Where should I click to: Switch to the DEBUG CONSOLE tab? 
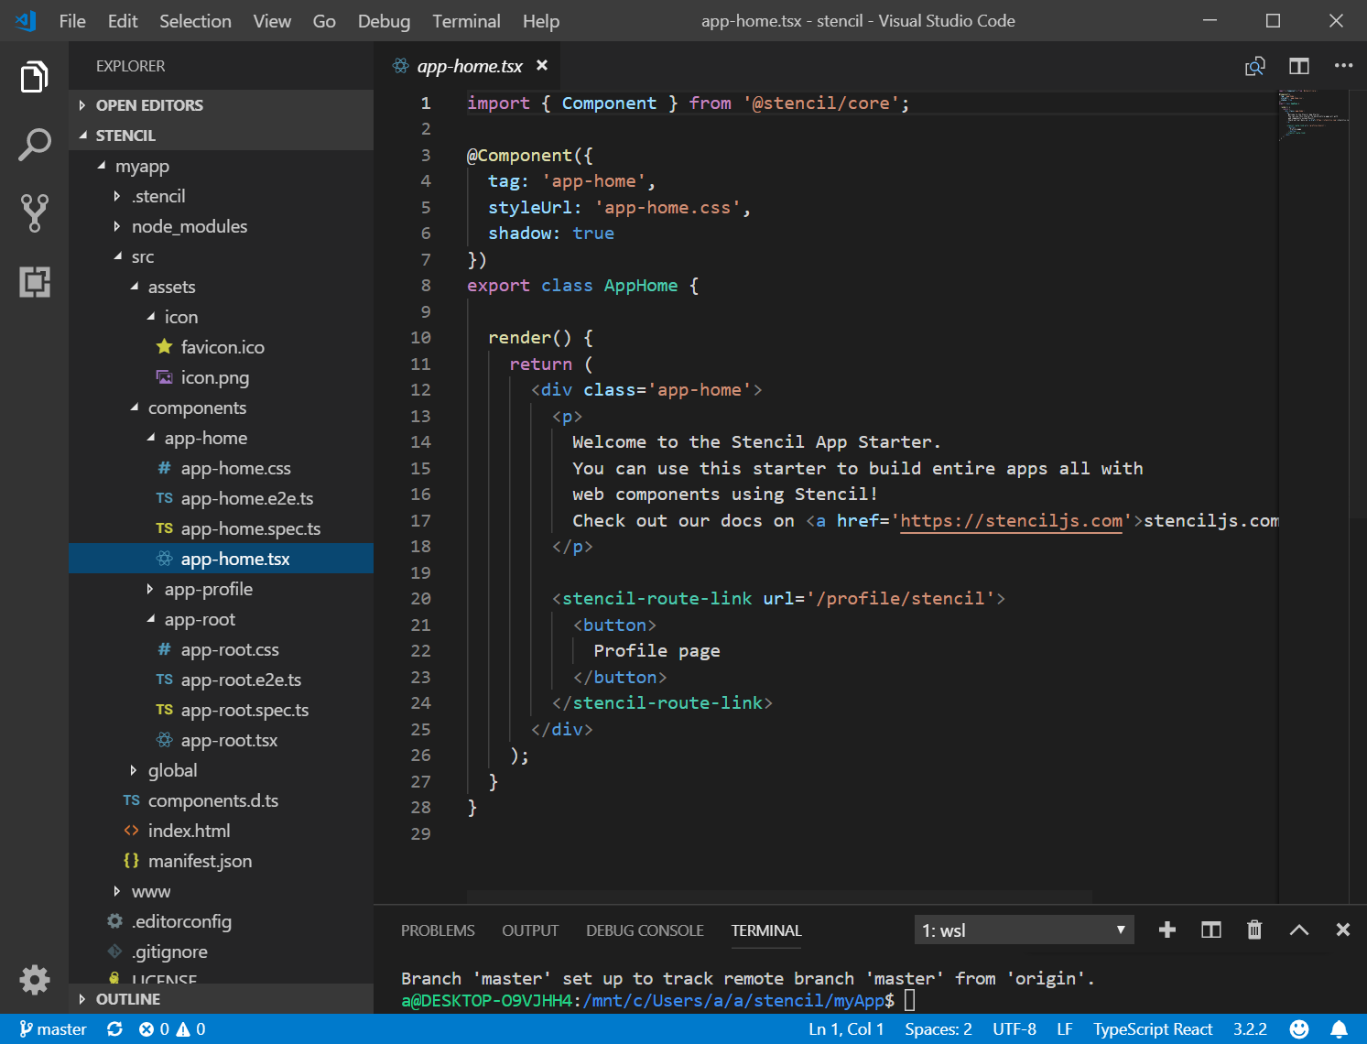645,930
